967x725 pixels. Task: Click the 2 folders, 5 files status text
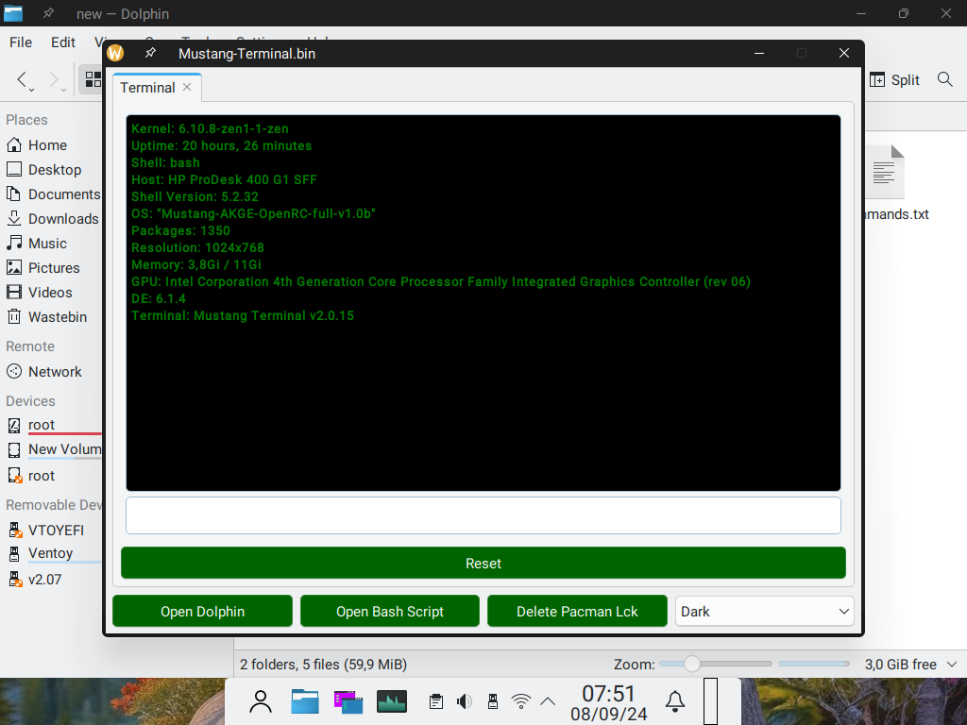coord(323,664)
